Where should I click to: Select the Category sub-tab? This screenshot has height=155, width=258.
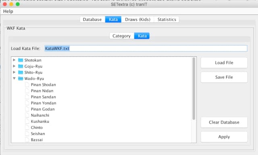[x=122, y=36]
